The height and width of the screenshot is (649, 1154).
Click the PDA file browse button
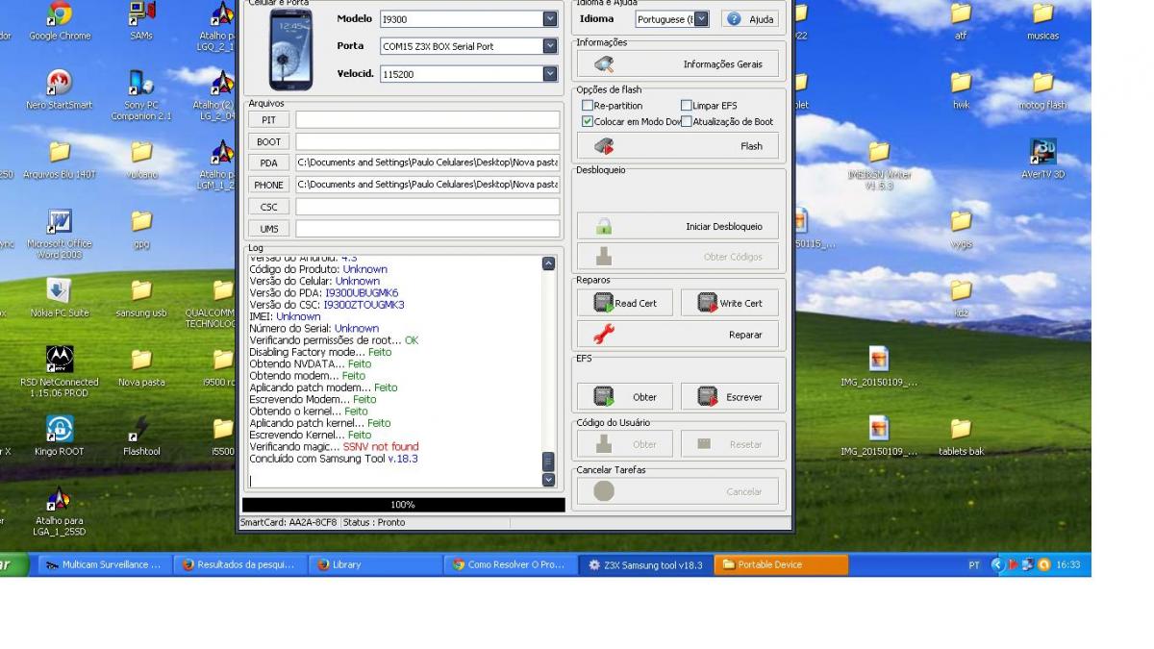click(x=268, y=163)
